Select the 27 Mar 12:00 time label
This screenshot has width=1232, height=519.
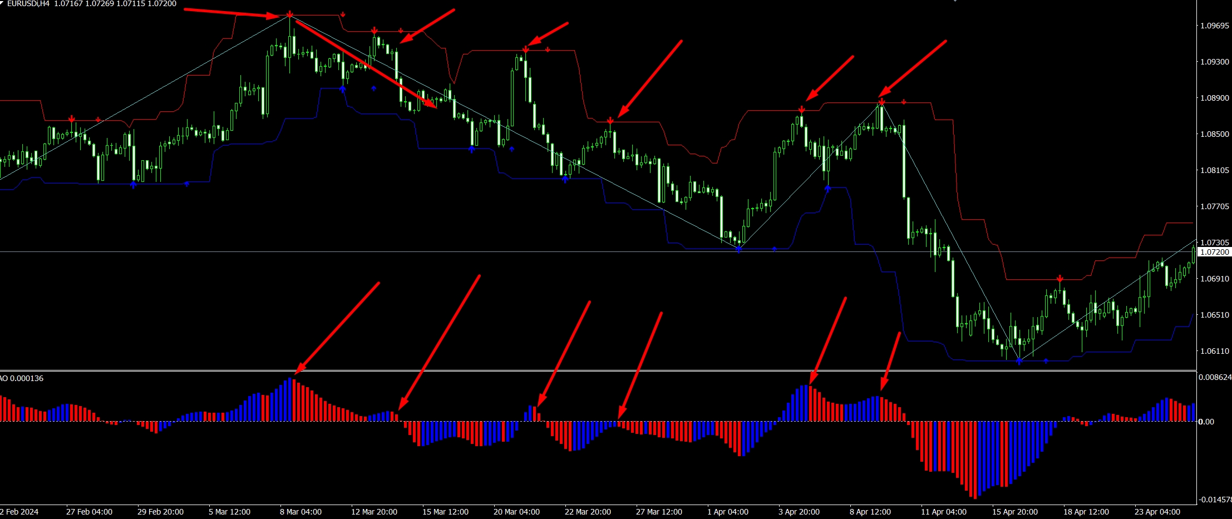659,512
